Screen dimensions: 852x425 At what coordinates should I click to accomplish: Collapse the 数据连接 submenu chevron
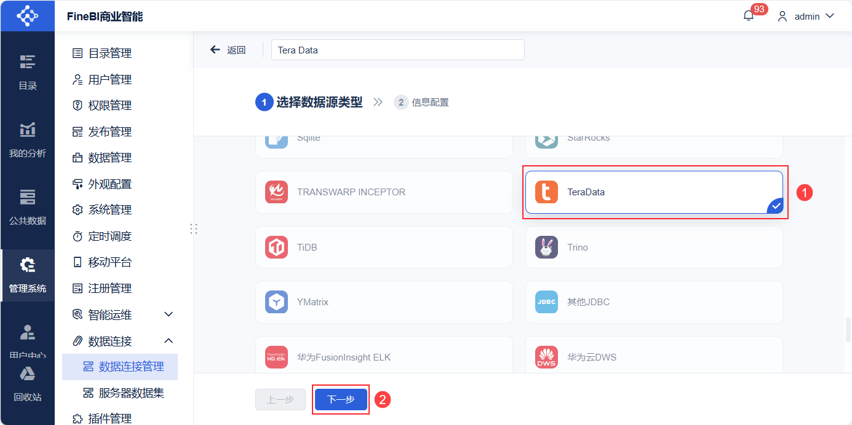(x=169, y=341)
